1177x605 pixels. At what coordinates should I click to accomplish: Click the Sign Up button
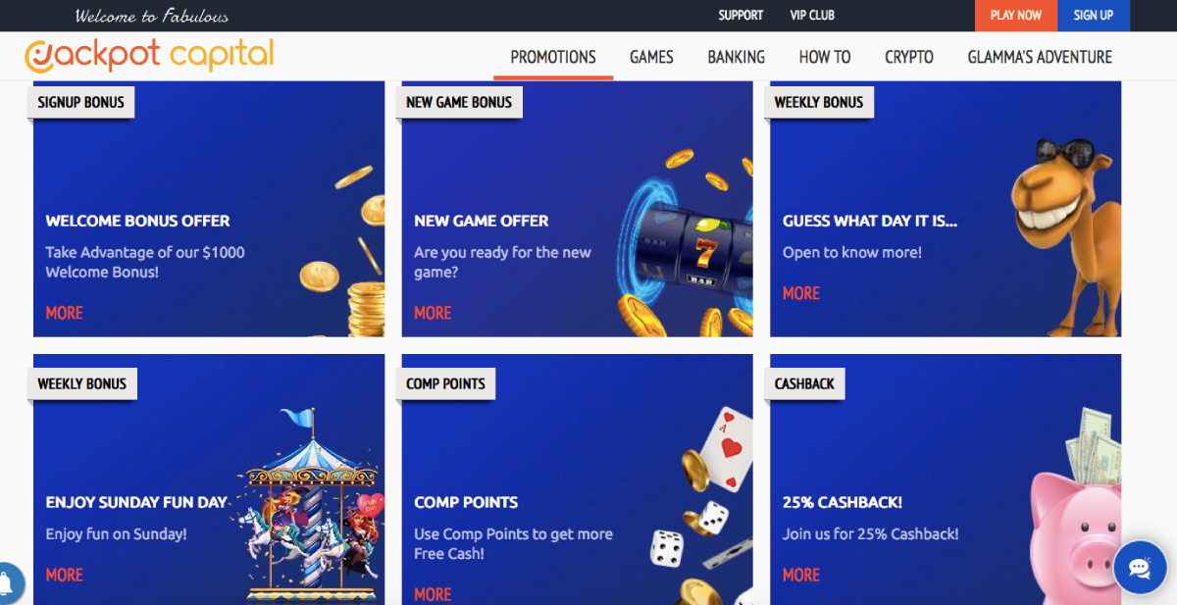click(x=1094, y=16)
